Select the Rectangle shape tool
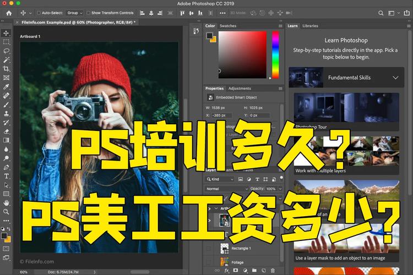 tap(6, 194)
